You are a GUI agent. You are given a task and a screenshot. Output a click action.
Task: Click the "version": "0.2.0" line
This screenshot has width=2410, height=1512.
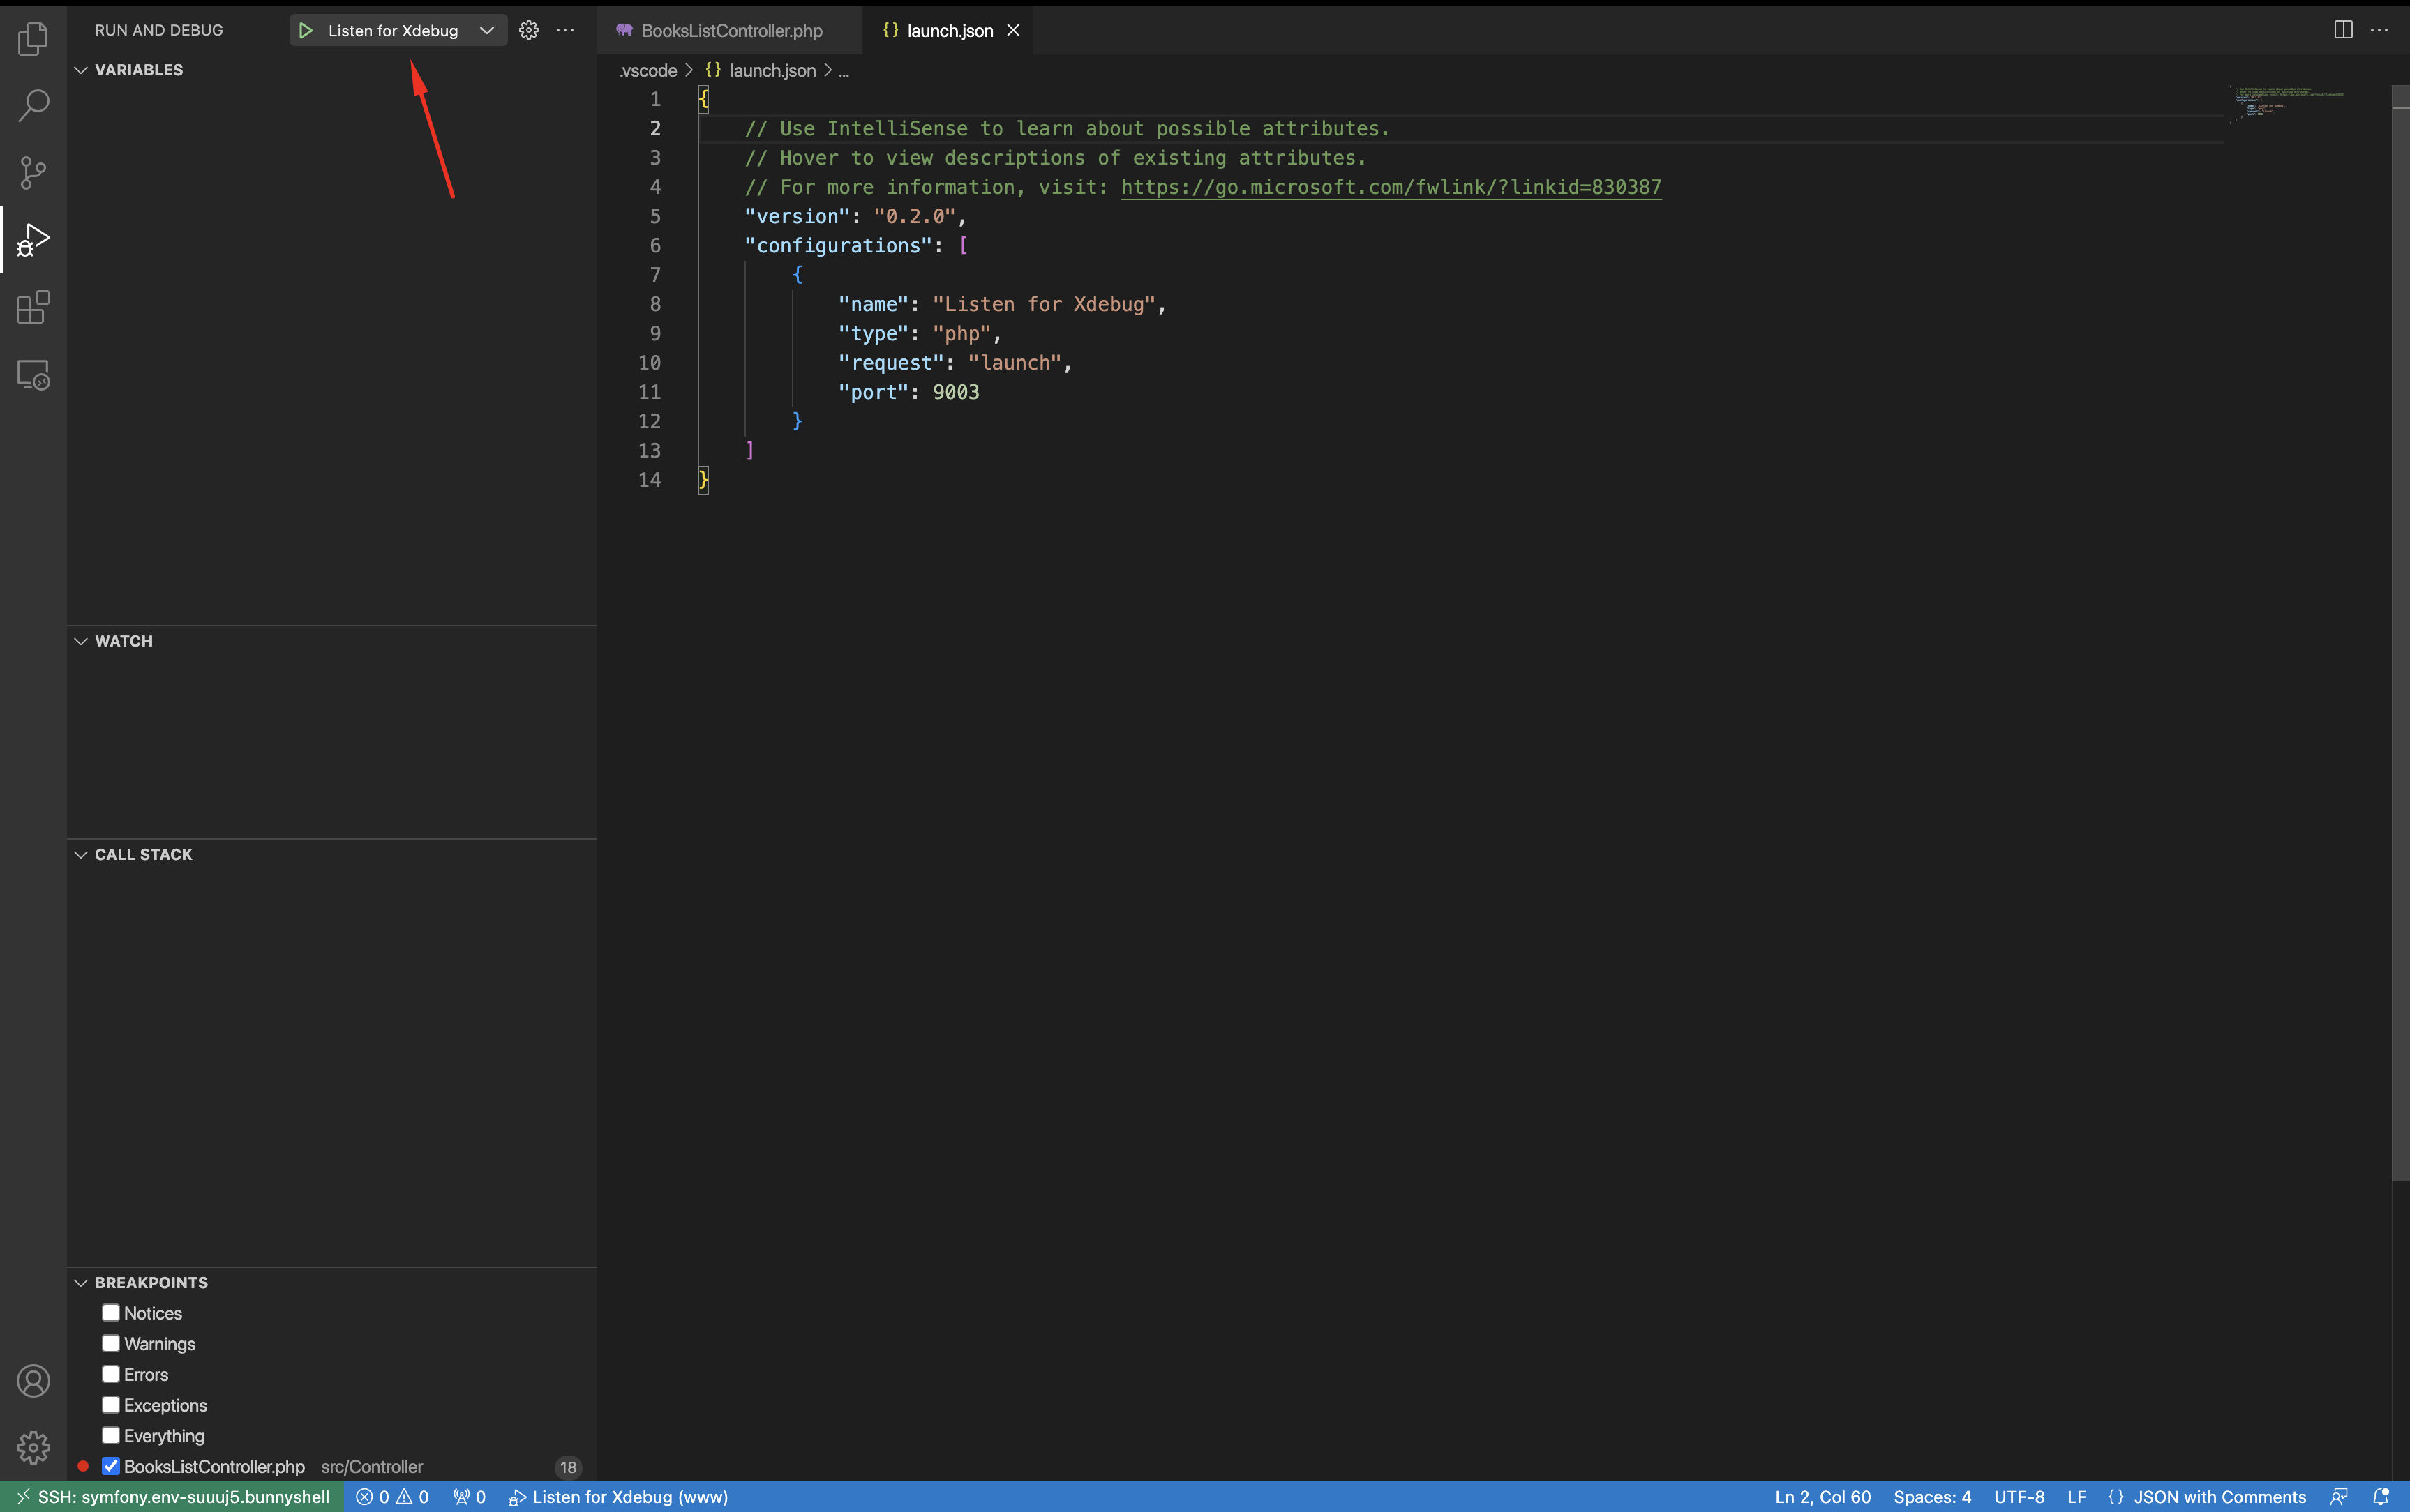click(x=855, y=216)
